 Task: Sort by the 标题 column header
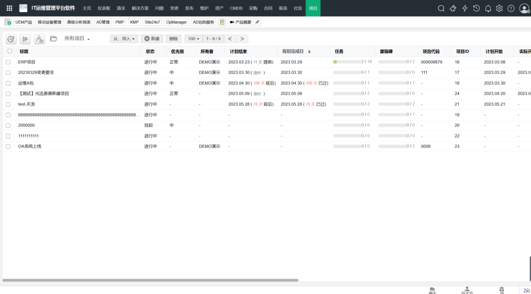pos(24,51)
